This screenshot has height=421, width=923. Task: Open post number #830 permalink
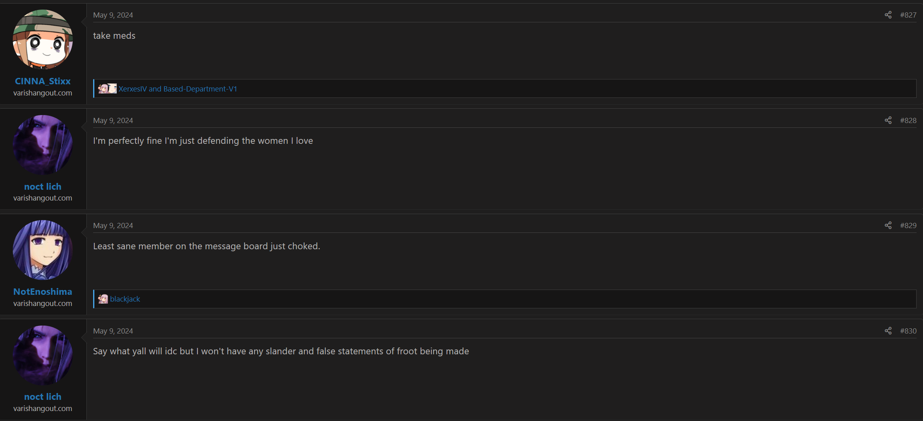click(908, 331)
